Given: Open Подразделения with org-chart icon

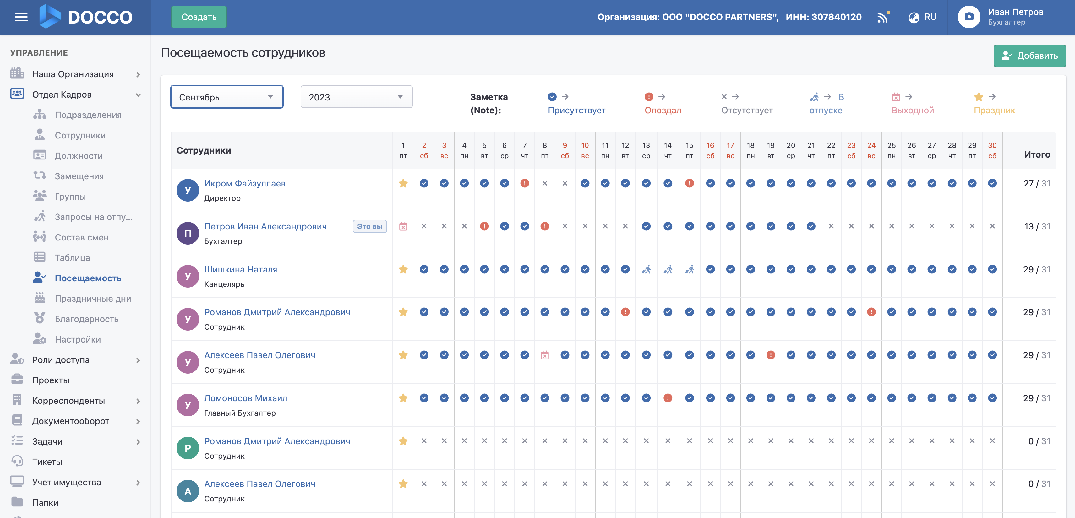Looking at the screenshot, I should [x=88, y=115].
